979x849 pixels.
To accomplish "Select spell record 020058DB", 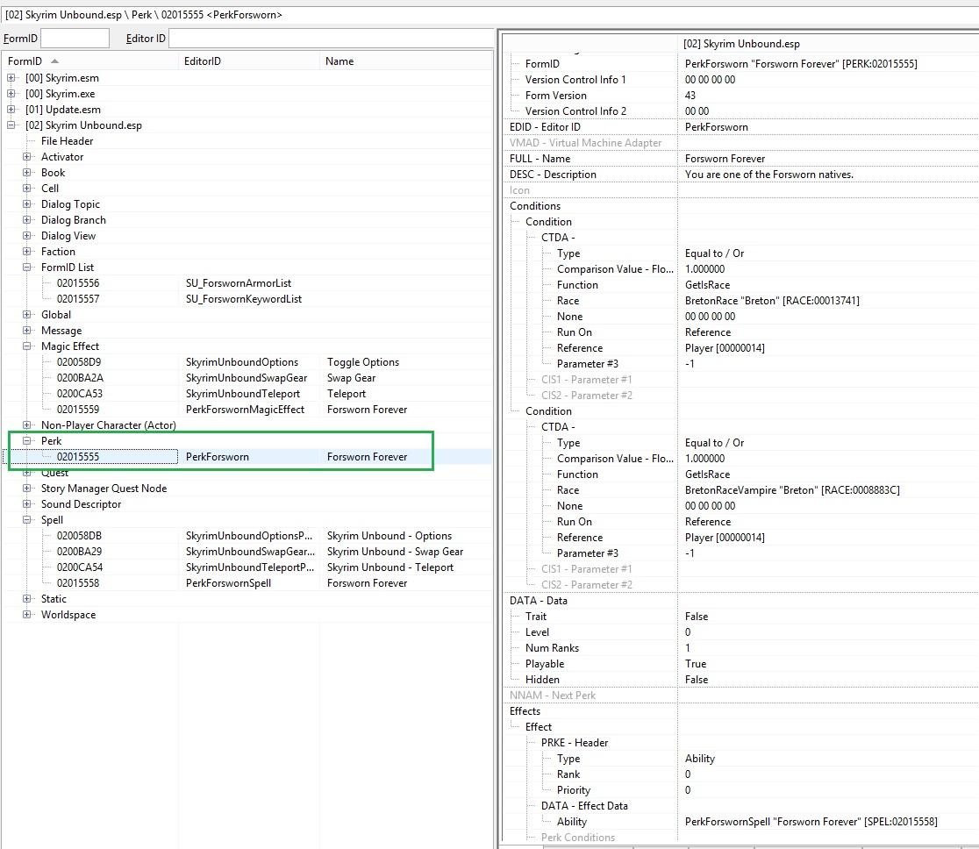I will [248, 536].
